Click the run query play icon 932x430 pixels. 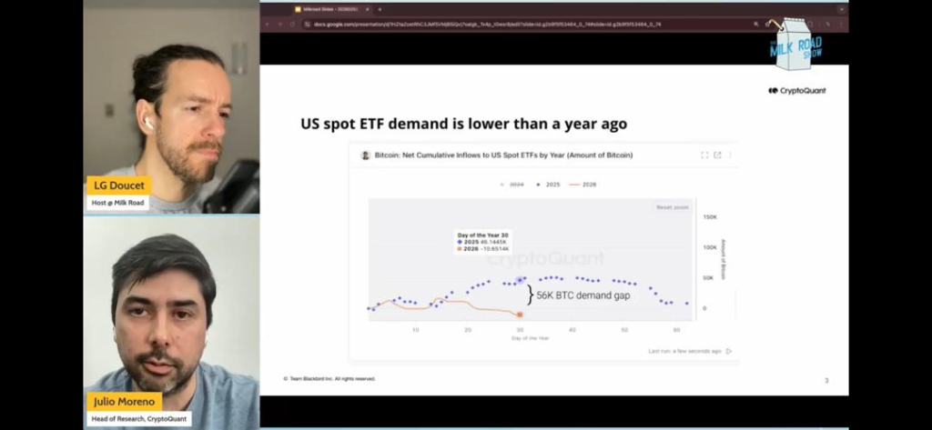729,351
